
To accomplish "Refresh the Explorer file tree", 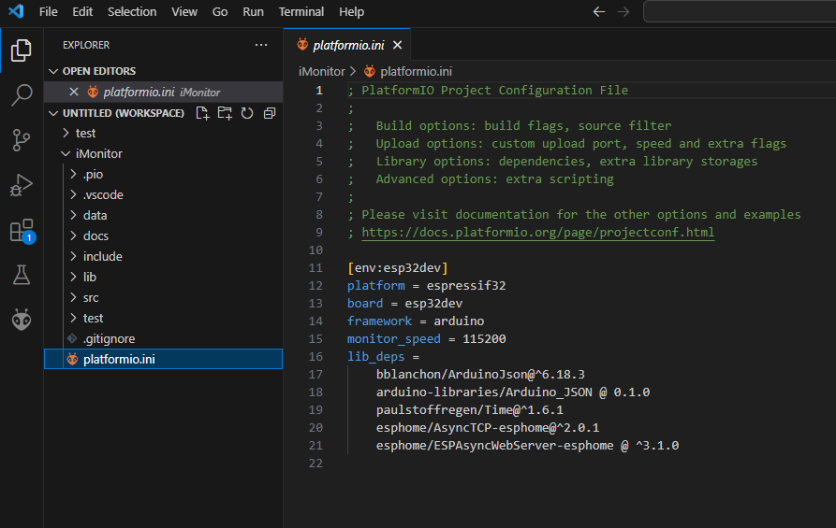I will point(247,113).
